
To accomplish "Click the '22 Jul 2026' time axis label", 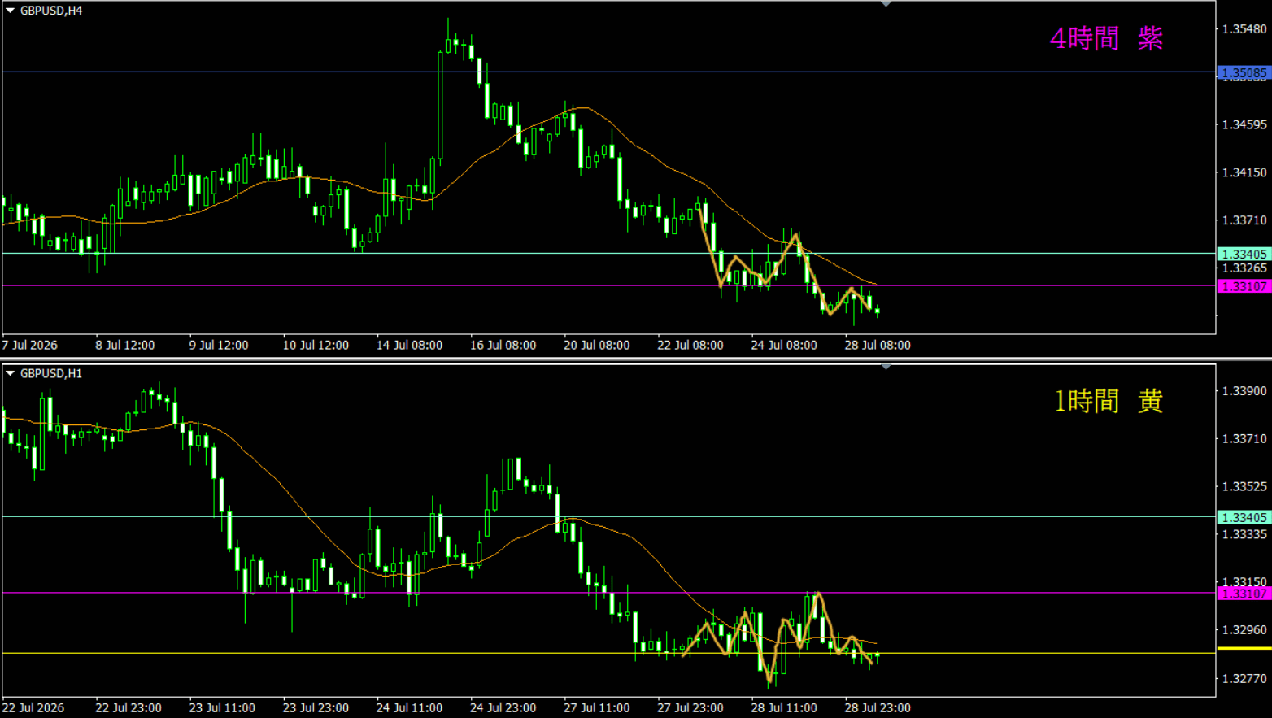I will (33, 707).
